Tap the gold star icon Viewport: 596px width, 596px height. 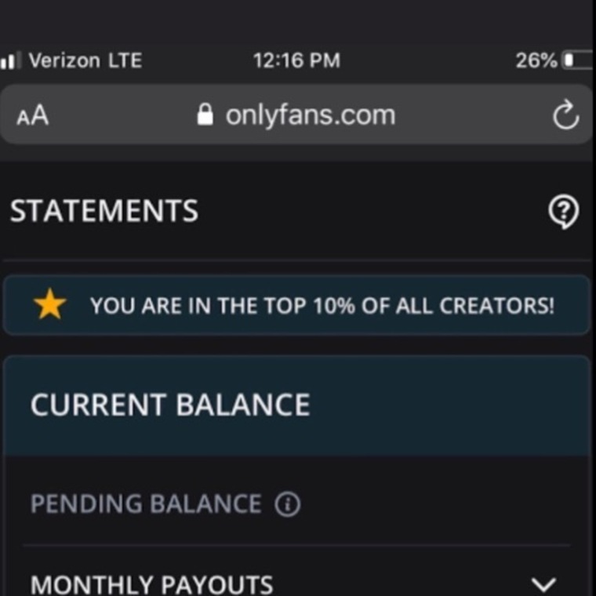click(x=50, y=305)
